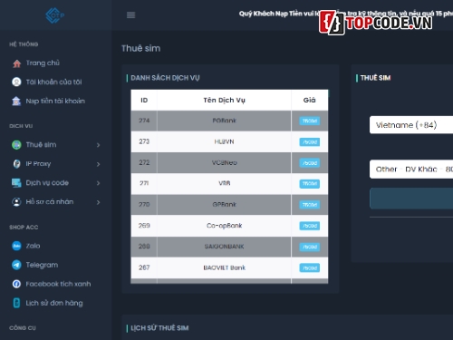The height and width of the screenshot is (340, 453).
Task: Expand the Thuê sim submenu chevron
Action: 98,145
